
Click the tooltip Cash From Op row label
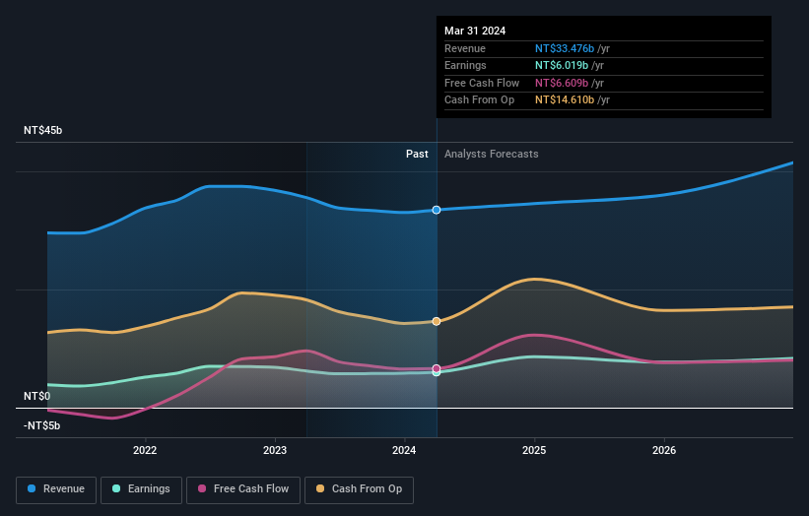(x=479, y=100)
